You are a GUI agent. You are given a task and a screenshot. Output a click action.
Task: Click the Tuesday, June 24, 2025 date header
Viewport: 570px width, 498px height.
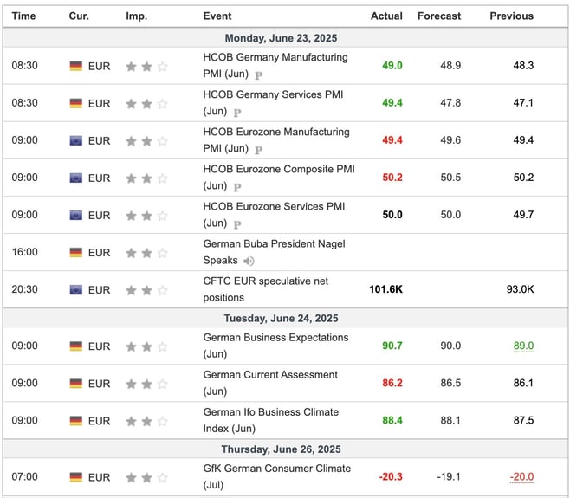point(281,319)
